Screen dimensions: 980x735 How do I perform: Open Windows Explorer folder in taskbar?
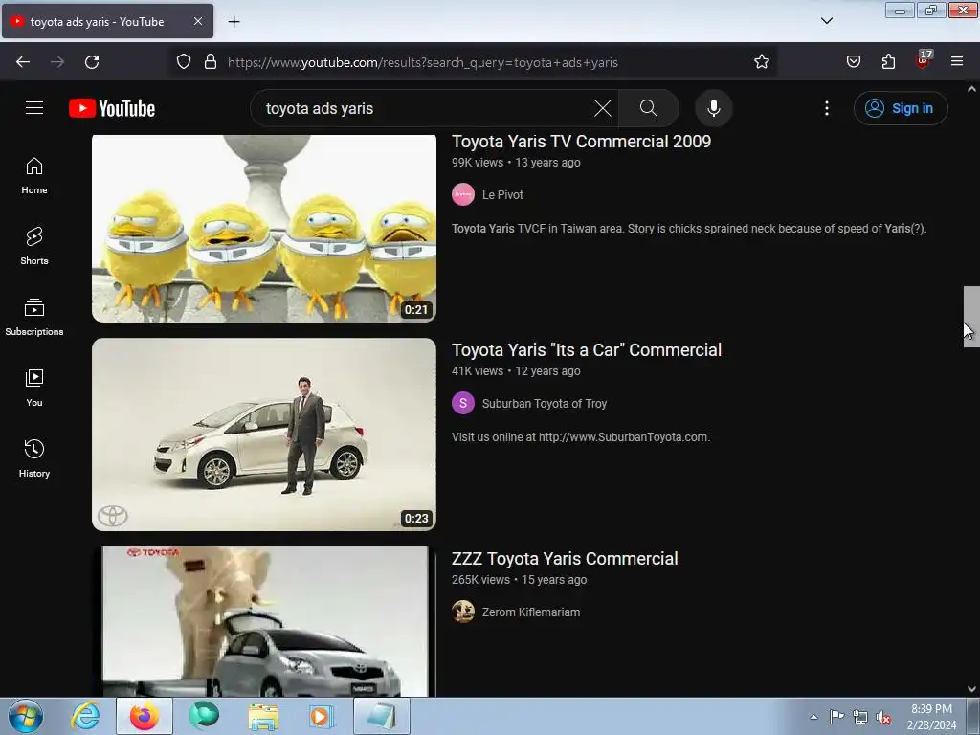pyautogui.click(x=263, y=716)
